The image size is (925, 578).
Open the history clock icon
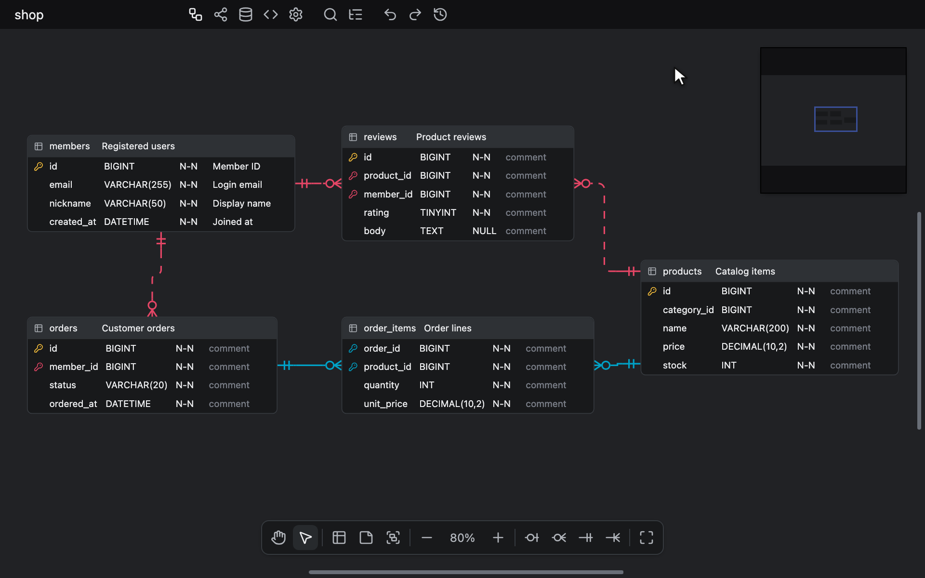[440, 14]
